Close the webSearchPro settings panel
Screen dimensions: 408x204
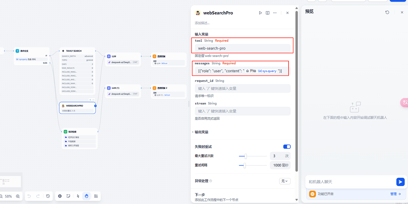287,13
